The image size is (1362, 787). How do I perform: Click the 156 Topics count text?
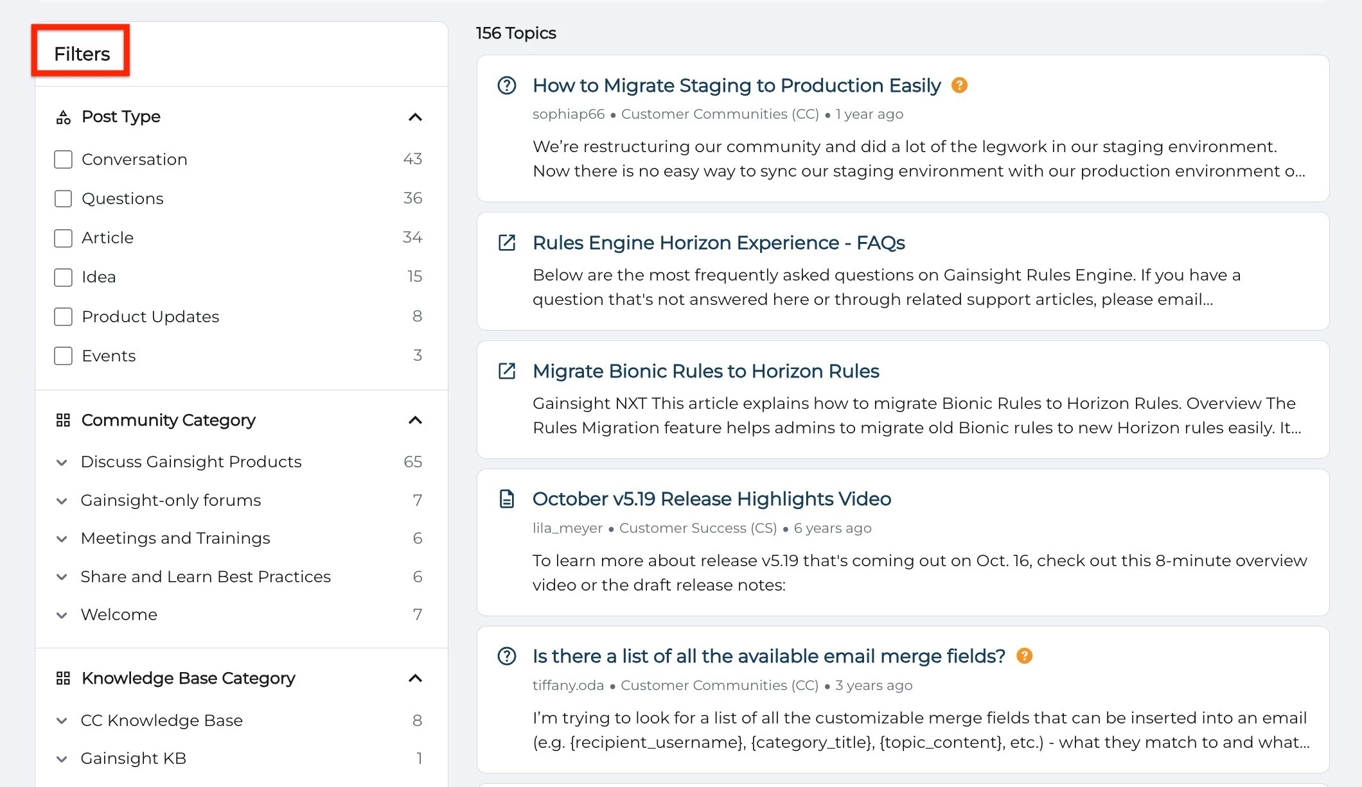516,33
